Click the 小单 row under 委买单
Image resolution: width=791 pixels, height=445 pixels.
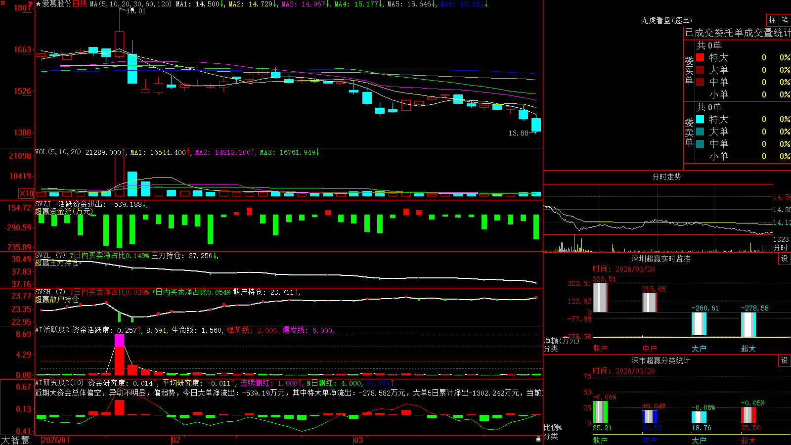(743, 94)
